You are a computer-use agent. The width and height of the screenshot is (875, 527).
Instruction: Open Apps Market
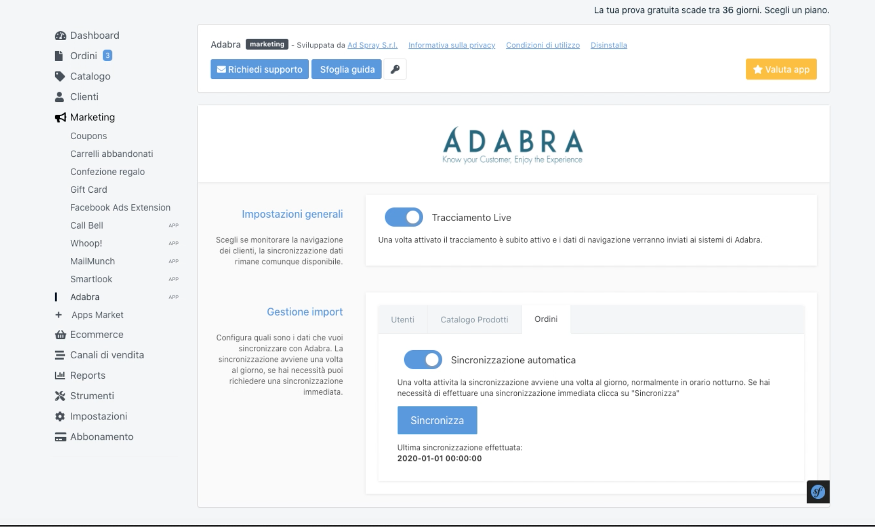[x=98, y=315]
